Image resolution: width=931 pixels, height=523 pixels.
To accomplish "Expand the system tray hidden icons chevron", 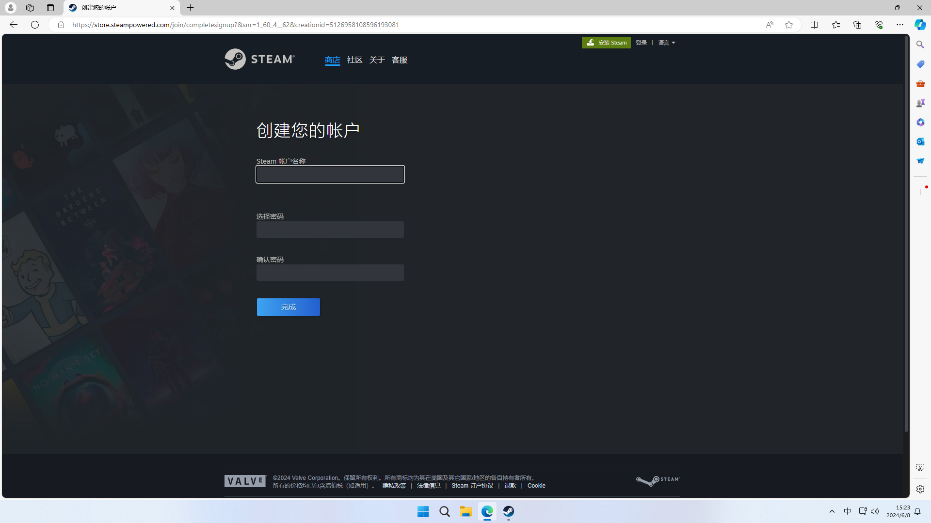I will [832, 511].
